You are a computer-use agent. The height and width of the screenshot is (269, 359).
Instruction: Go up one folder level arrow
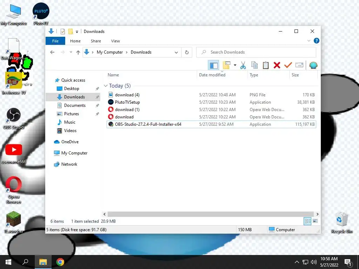click(x=78, y=52)
